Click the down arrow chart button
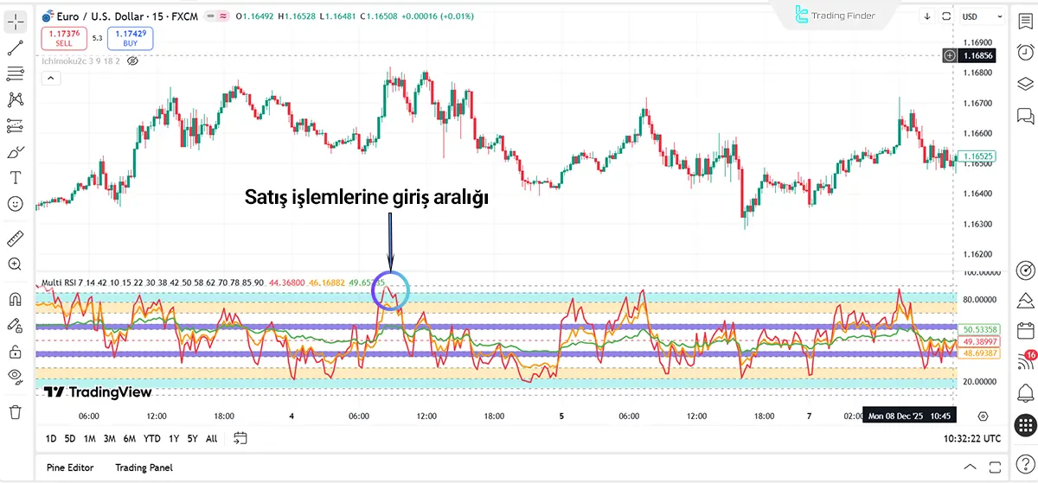Viewport: 1038px width, 483px height. tap(926, 16)
